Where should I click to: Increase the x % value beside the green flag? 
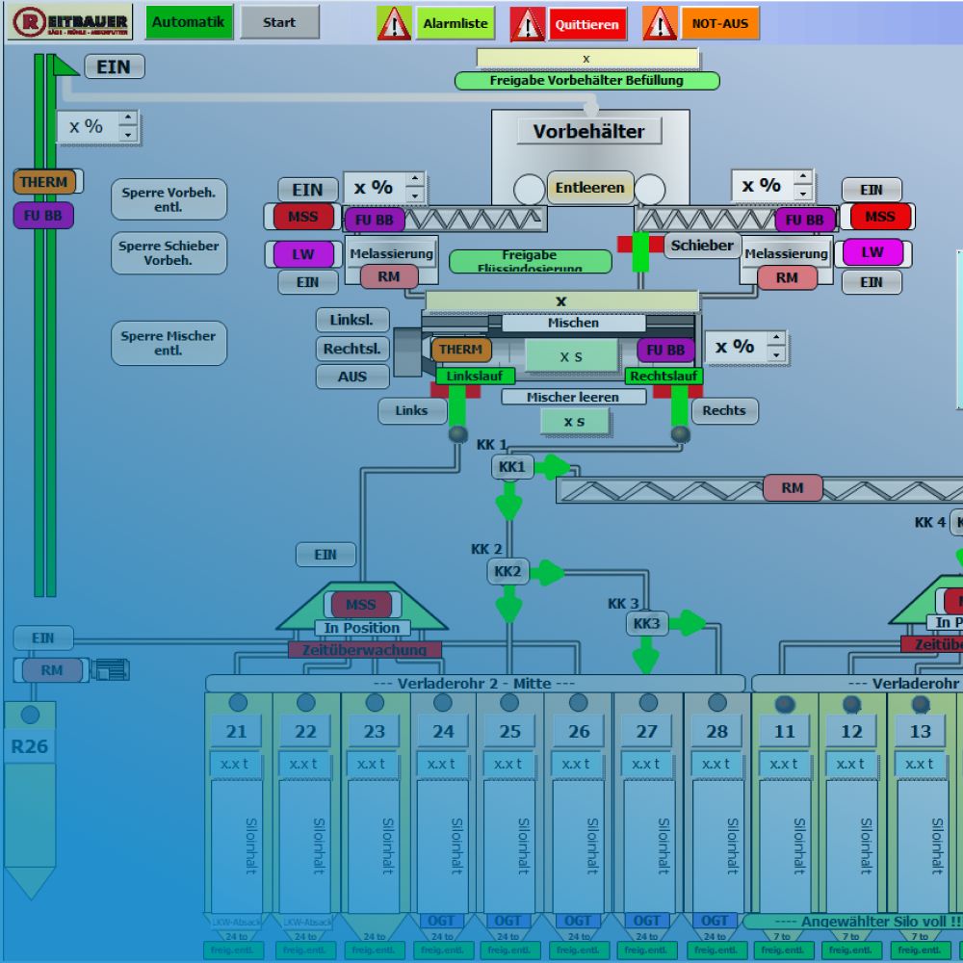[128, 119]
